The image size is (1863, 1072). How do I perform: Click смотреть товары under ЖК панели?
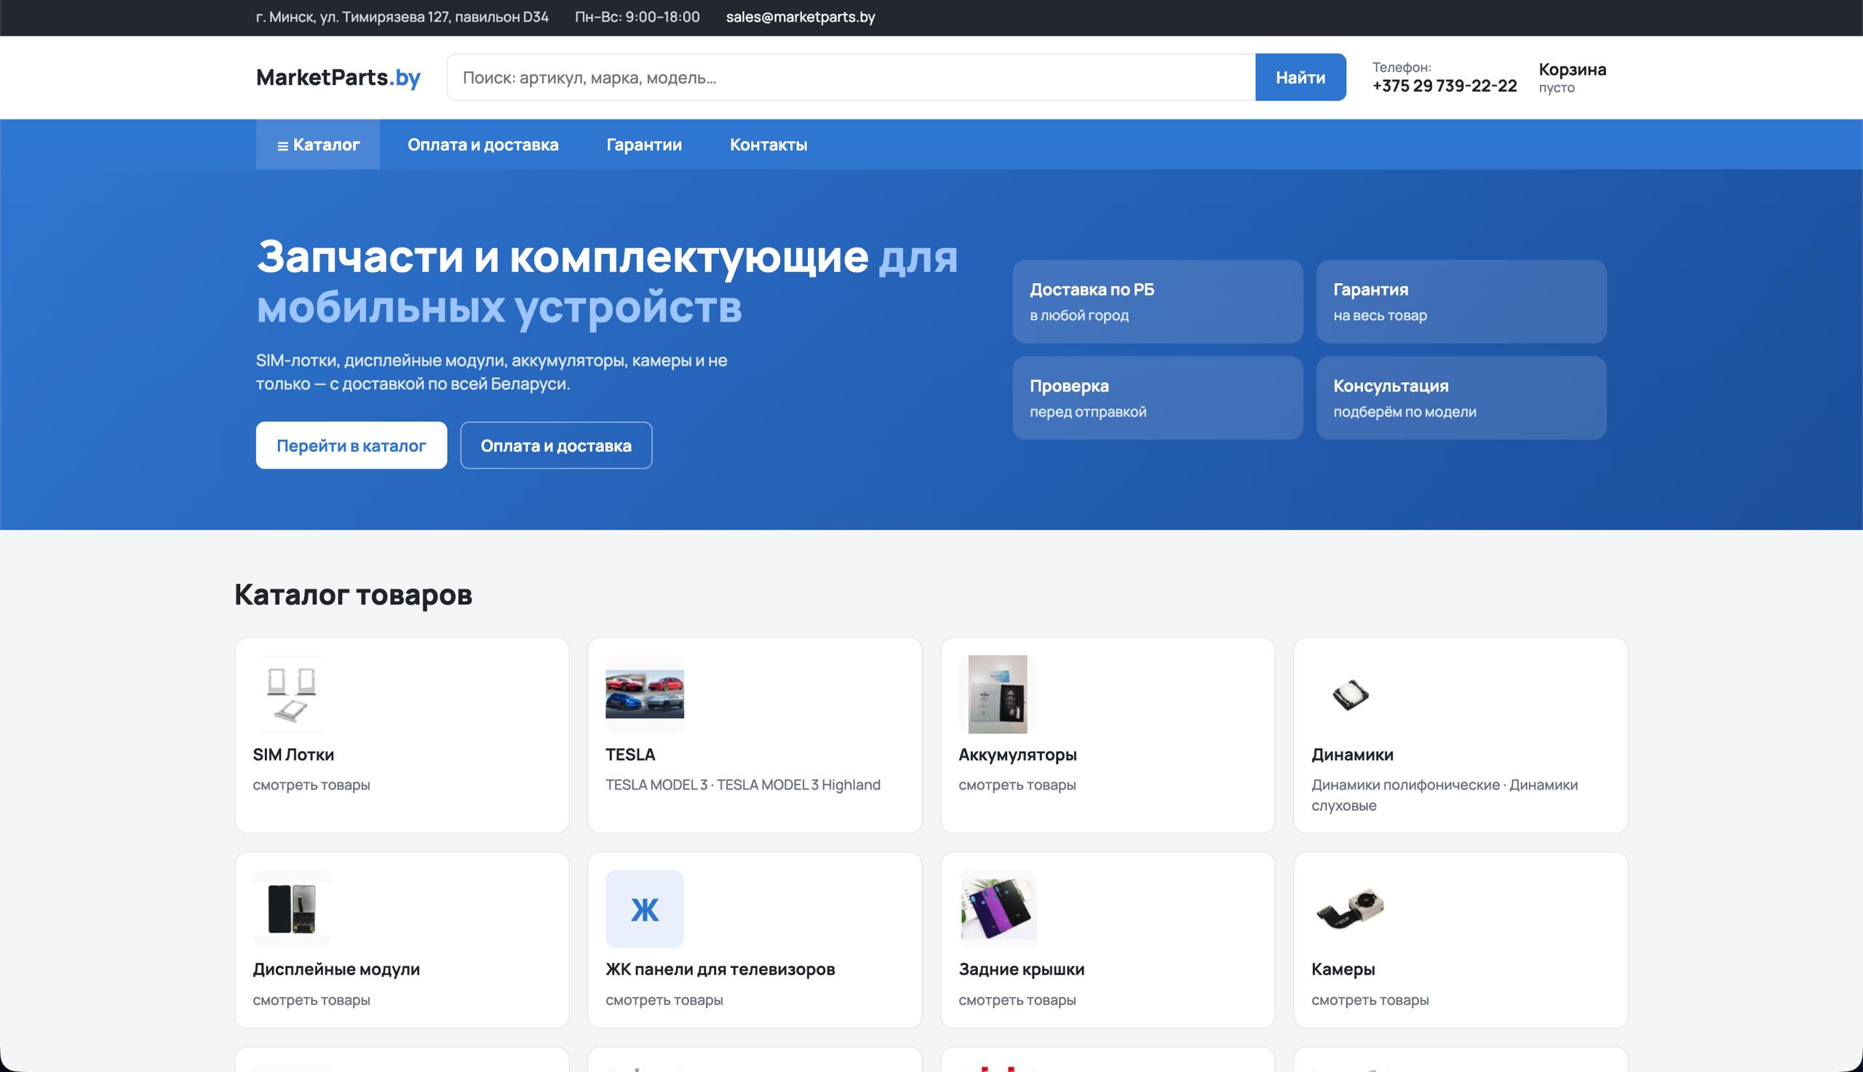tap(664, 1000)
